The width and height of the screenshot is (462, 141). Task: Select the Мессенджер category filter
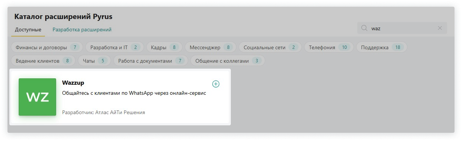tap(211, 47)
